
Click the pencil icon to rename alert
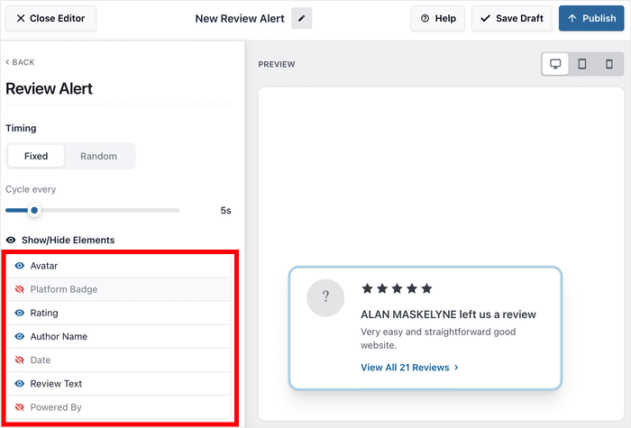(301, 18)
